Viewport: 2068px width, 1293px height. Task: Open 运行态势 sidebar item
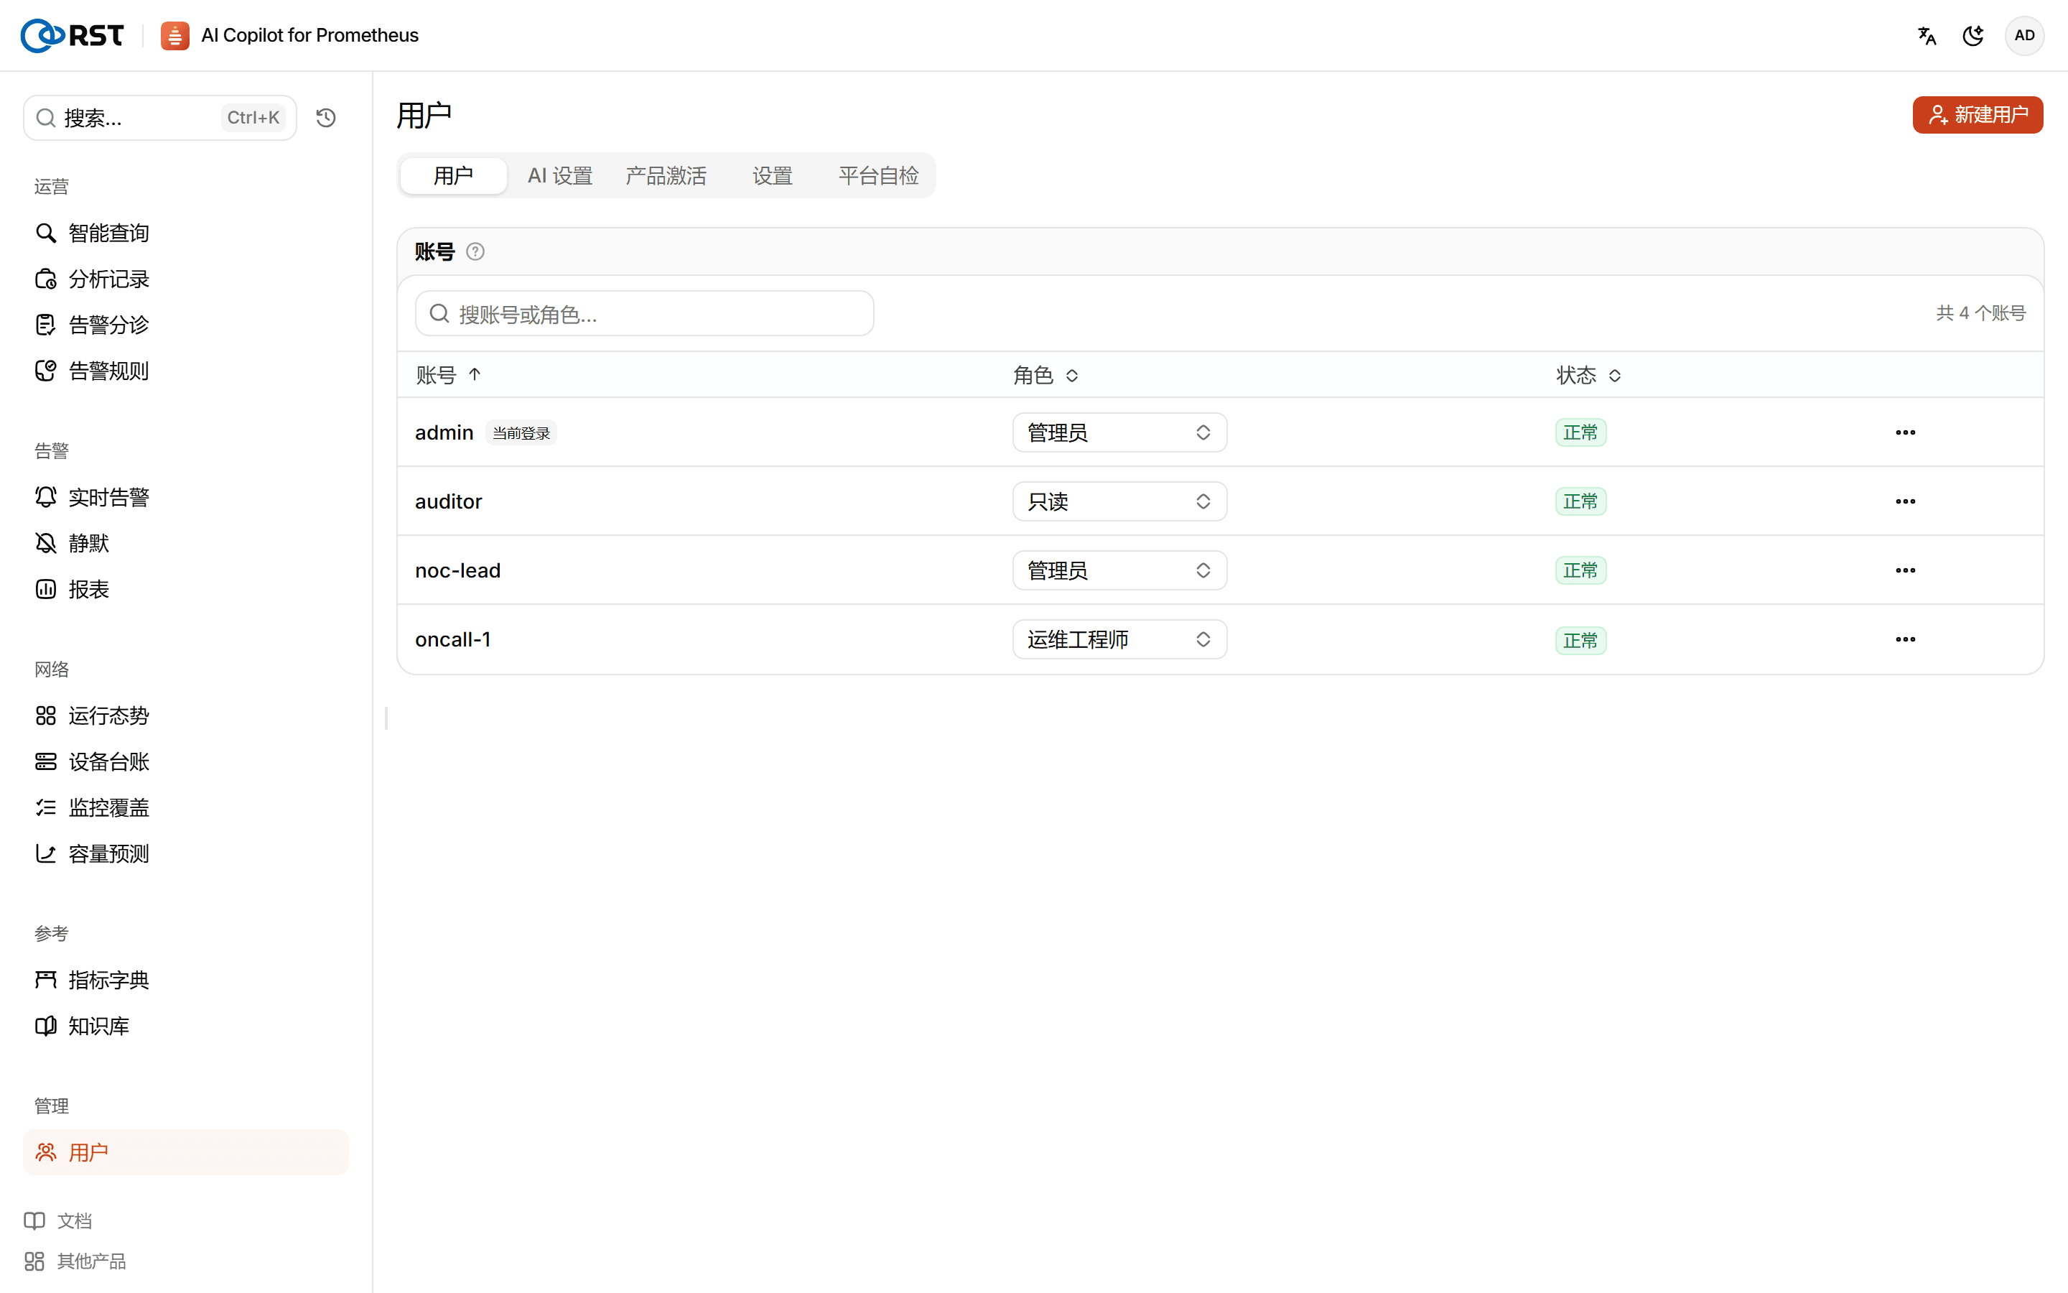coord(185,715)
